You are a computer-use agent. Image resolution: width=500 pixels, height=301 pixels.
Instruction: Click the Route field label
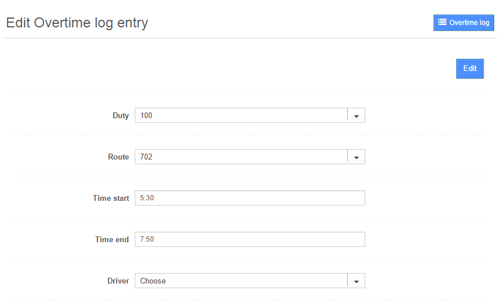tap(118, 157)
